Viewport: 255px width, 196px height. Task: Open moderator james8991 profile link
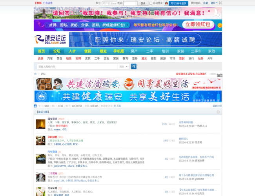pyautogui.click(x=60, y=166)
